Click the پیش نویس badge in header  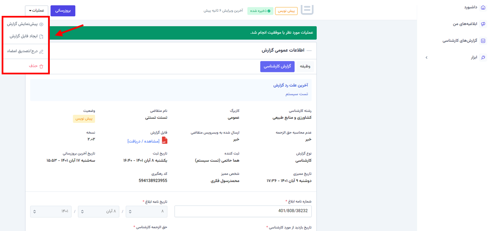point(286,11)
